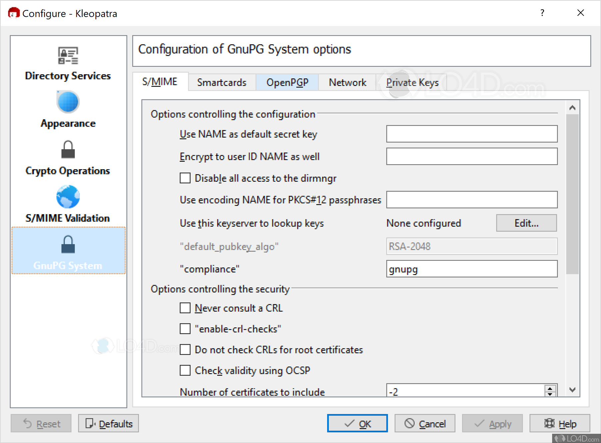Open the Private Keys tab
This screenshot has width=601, height=443.
tap(412, 82)
